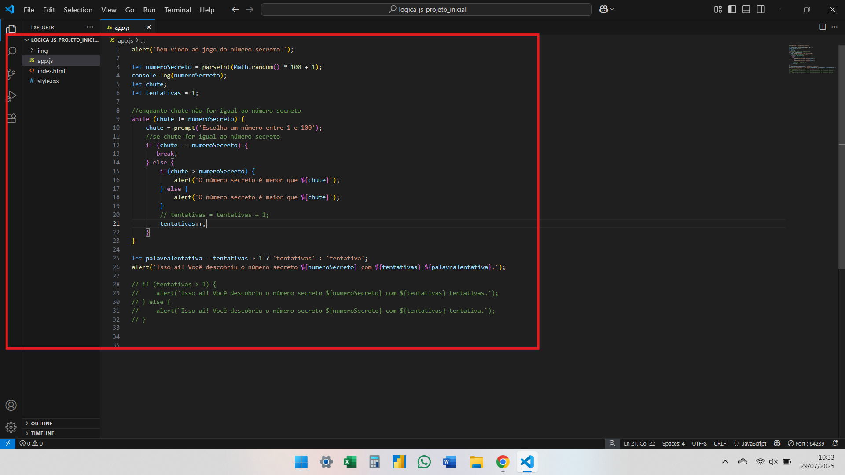Click the Copilot icon in title bar
The width and height of the screenshot is (845, 475).
pos(603,9)
